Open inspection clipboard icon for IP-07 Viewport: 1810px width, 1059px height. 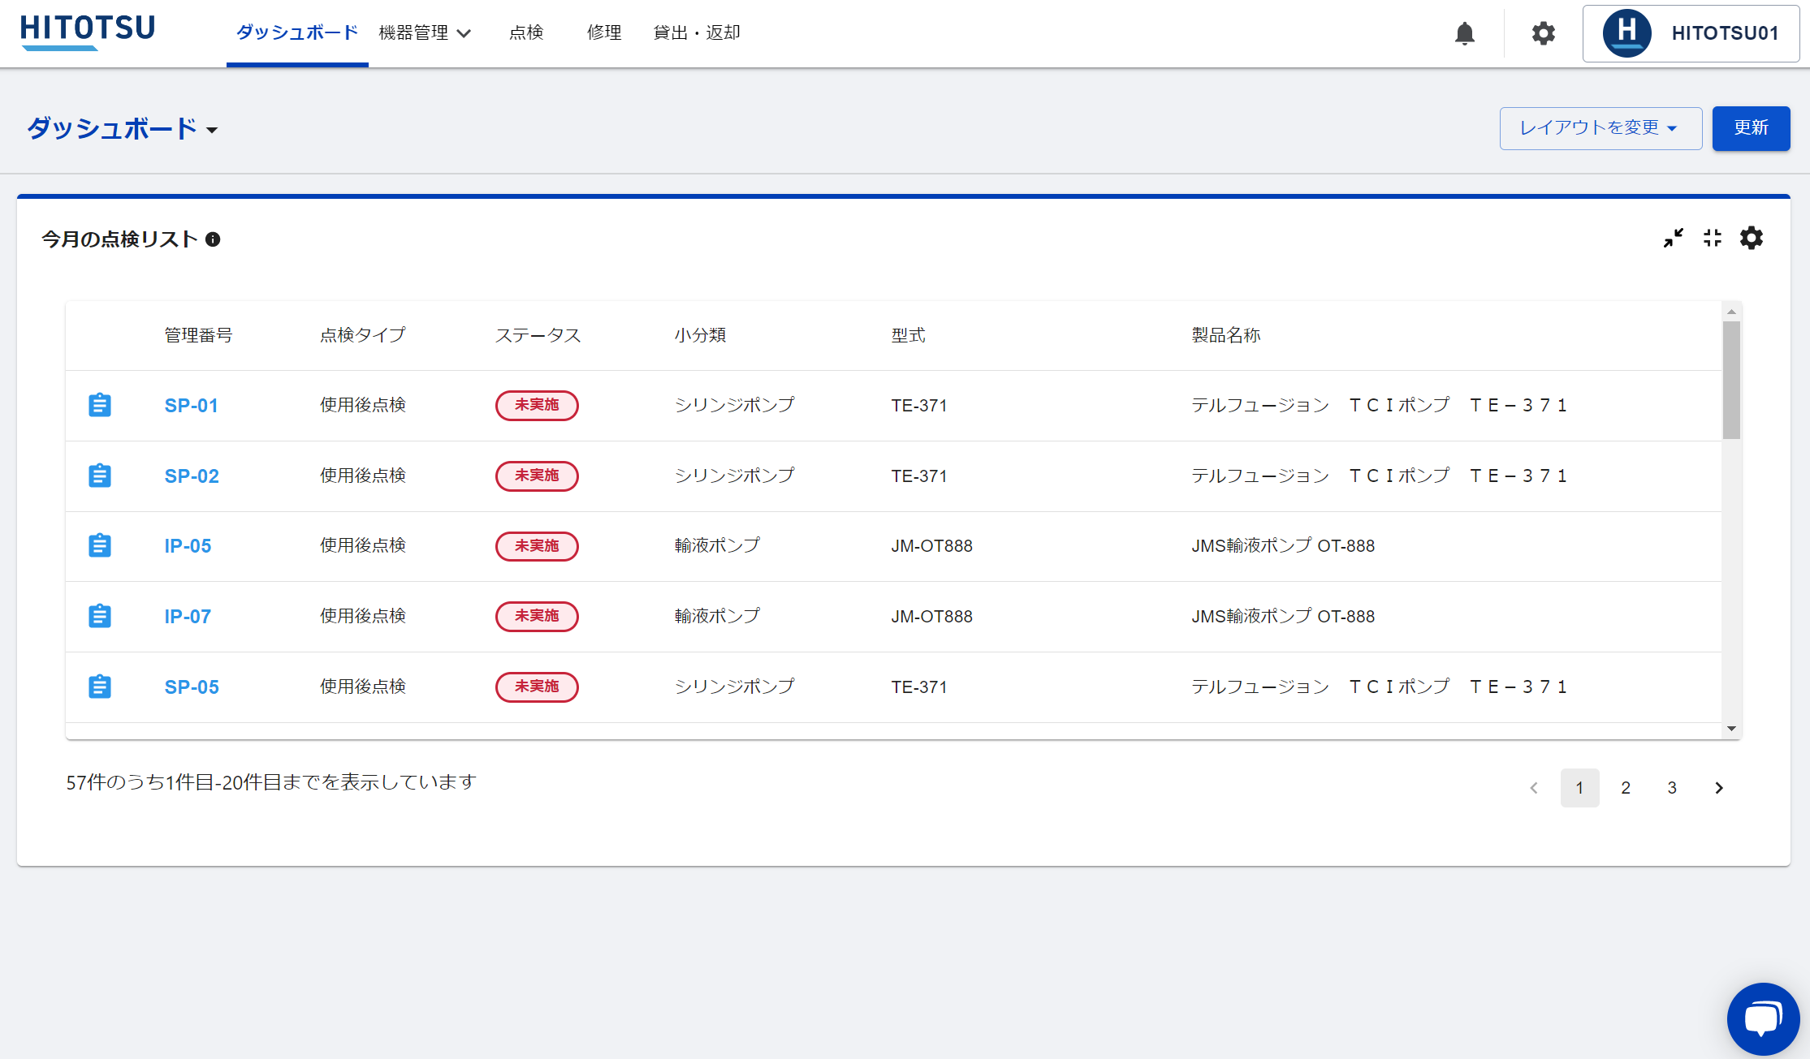[x=100, y=616]
